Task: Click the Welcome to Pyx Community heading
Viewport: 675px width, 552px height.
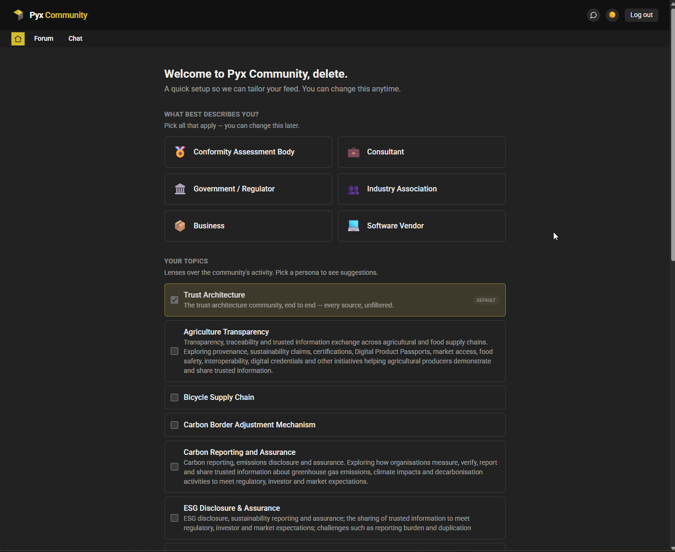Action: (256, 74)
